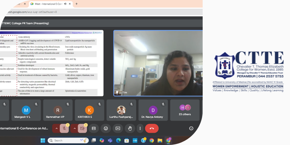Turn the camera on or off in Meet
The height and width of the screenshot is (145, 290).
pos(82,129)
